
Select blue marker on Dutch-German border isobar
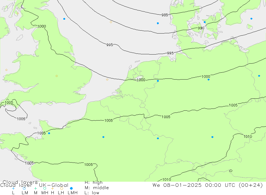click(158, 81)
